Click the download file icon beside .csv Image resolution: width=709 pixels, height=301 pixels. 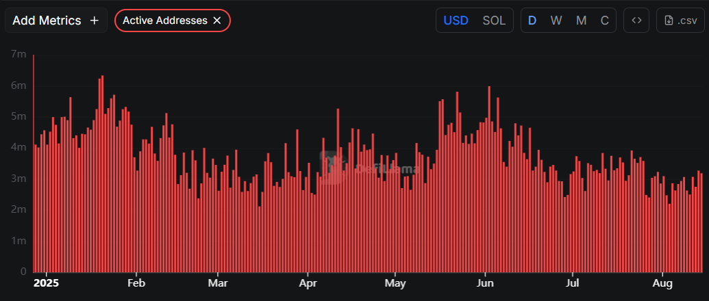(669, 21)
